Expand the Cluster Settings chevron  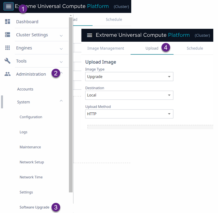pos(61,35)
